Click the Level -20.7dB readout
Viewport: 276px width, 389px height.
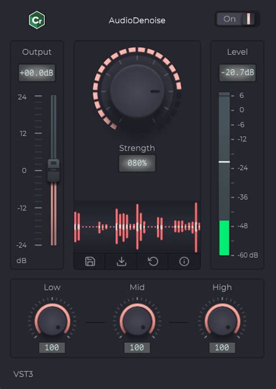pos(238,73)
